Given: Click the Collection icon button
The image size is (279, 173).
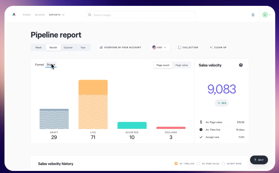Looking at the screenshot, I should (x=180, y=47).
